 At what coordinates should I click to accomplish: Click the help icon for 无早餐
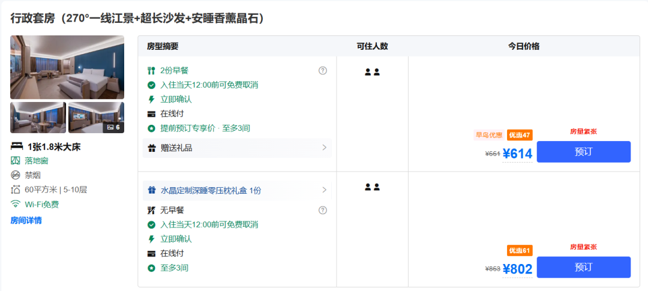(x=323, y=211)
